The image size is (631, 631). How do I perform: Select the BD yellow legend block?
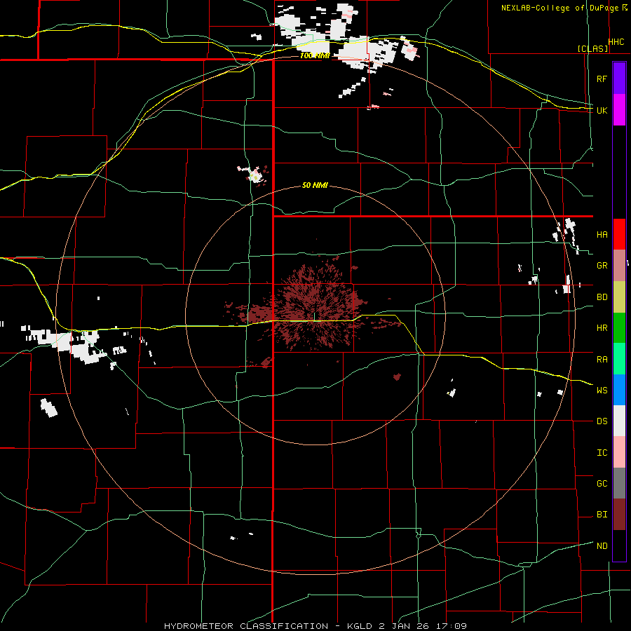coord(619,297)
